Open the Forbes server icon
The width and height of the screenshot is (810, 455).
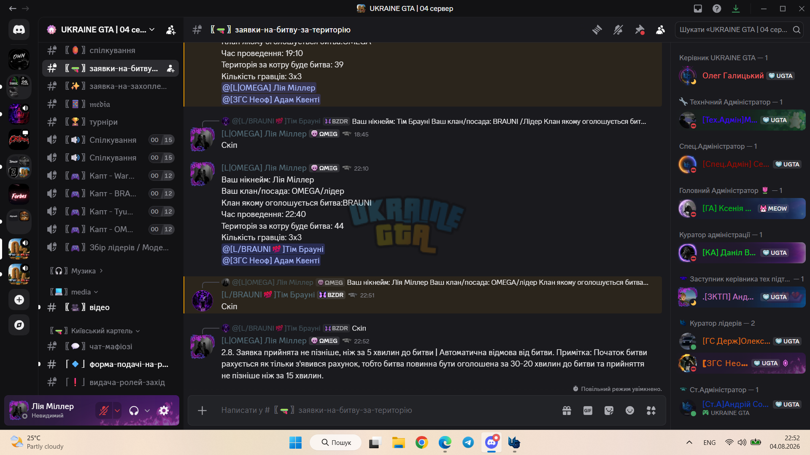[x=19, y=195]
